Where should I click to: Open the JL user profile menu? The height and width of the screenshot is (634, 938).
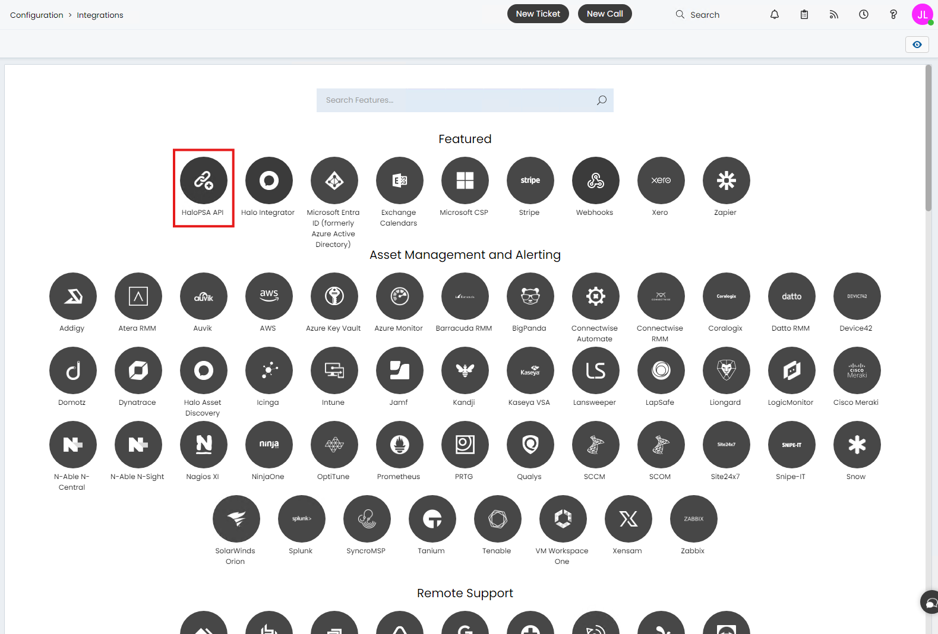pos(922,14)
